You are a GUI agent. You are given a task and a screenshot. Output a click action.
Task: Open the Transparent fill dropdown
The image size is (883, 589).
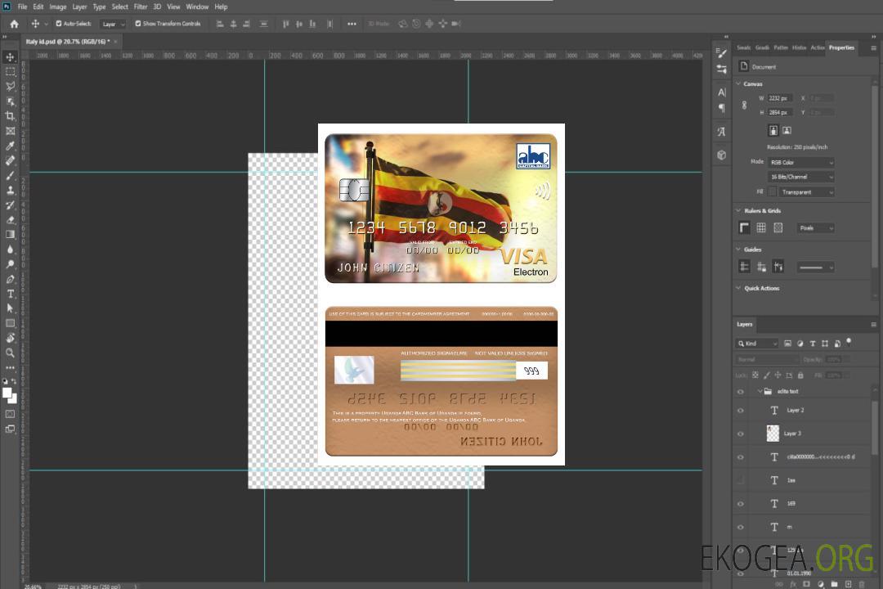[x=806, y=192]
